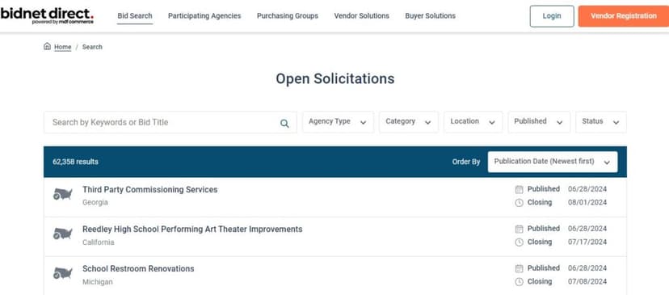This screenshot has width=669, height=295.
Task: Click the Vendor Registration button
Action: coord(623,16)
